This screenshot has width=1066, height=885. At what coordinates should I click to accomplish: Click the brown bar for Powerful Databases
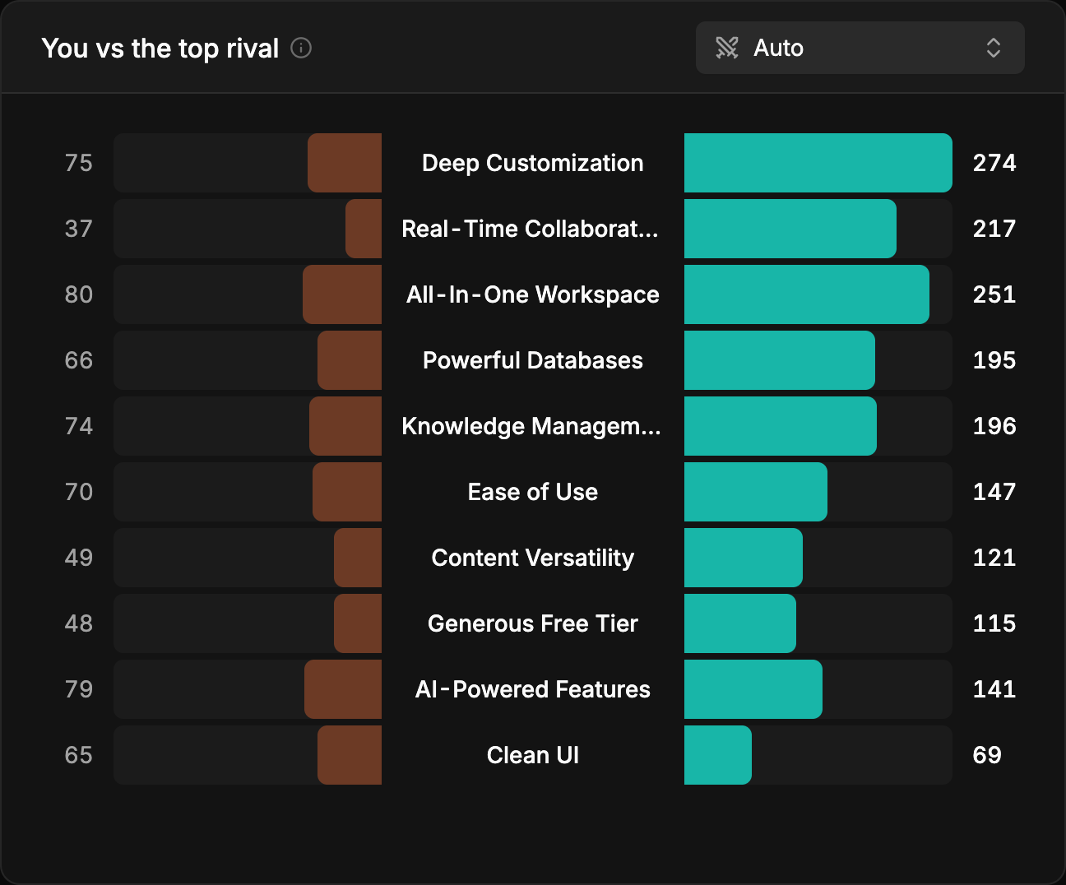point(350,360)
